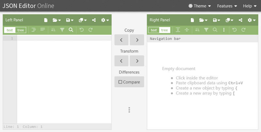This screenshot has width=261, height=132.
Task: Open the Features menu
Action: click(x=227, y=6)
